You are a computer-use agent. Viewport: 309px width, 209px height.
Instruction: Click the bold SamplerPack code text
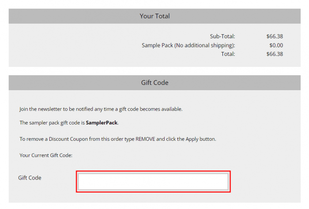[102, 123]
